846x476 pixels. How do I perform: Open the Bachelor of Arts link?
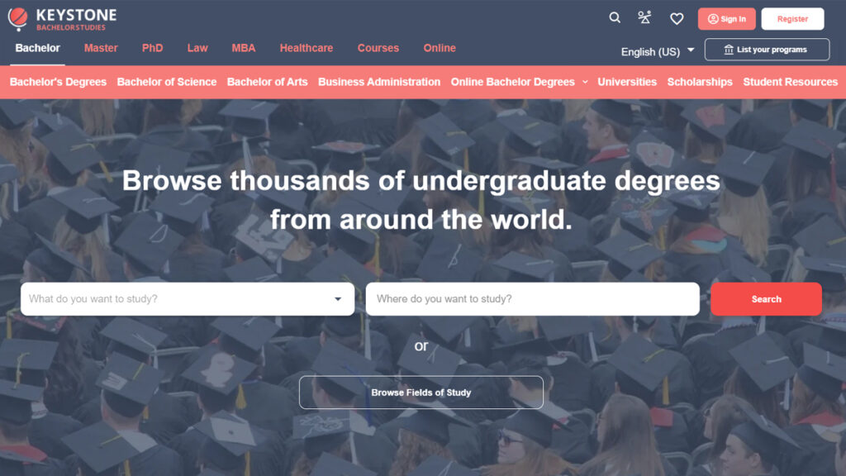click(x=267, y=82)
